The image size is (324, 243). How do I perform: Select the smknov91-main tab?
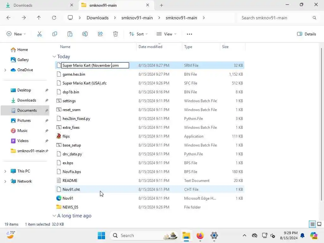116,5
